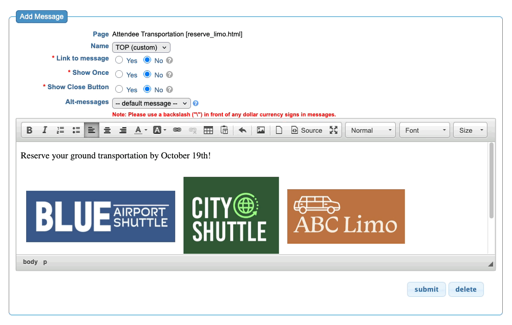Undo the last edit

tap(242, 130)
